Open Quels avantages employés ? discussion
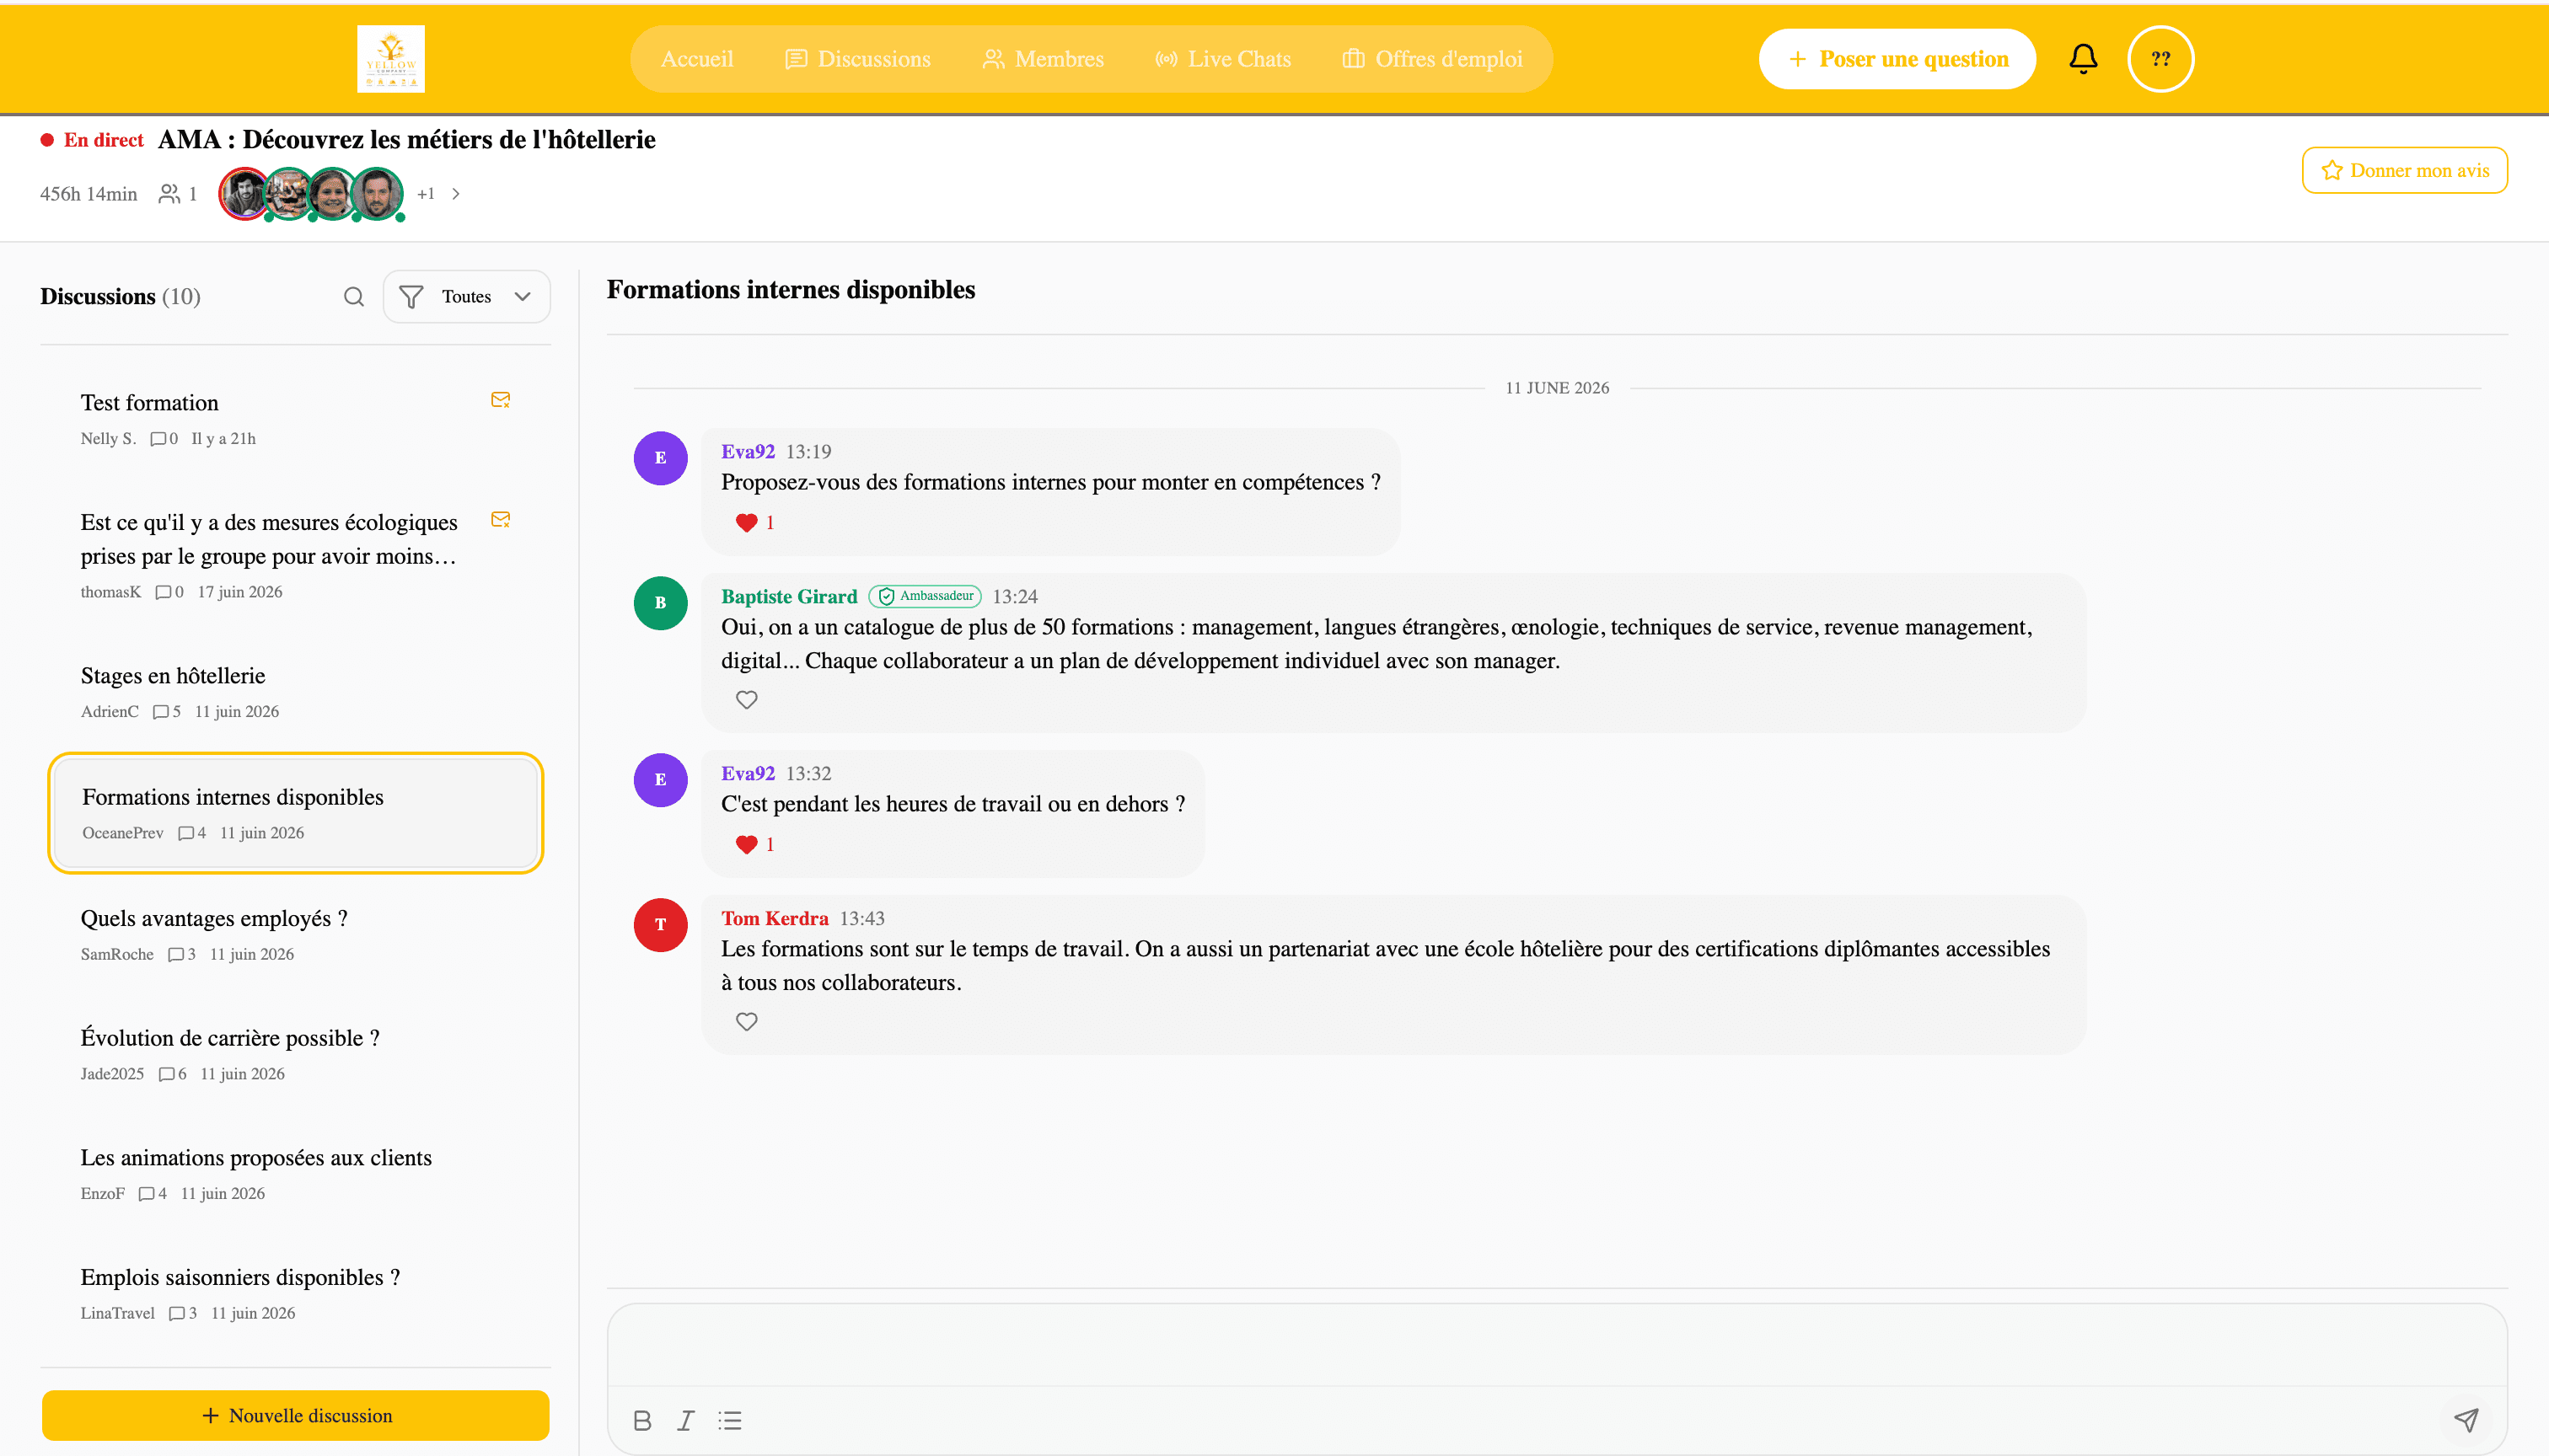The image size is (2549, 1456). [x=295, y=935]
